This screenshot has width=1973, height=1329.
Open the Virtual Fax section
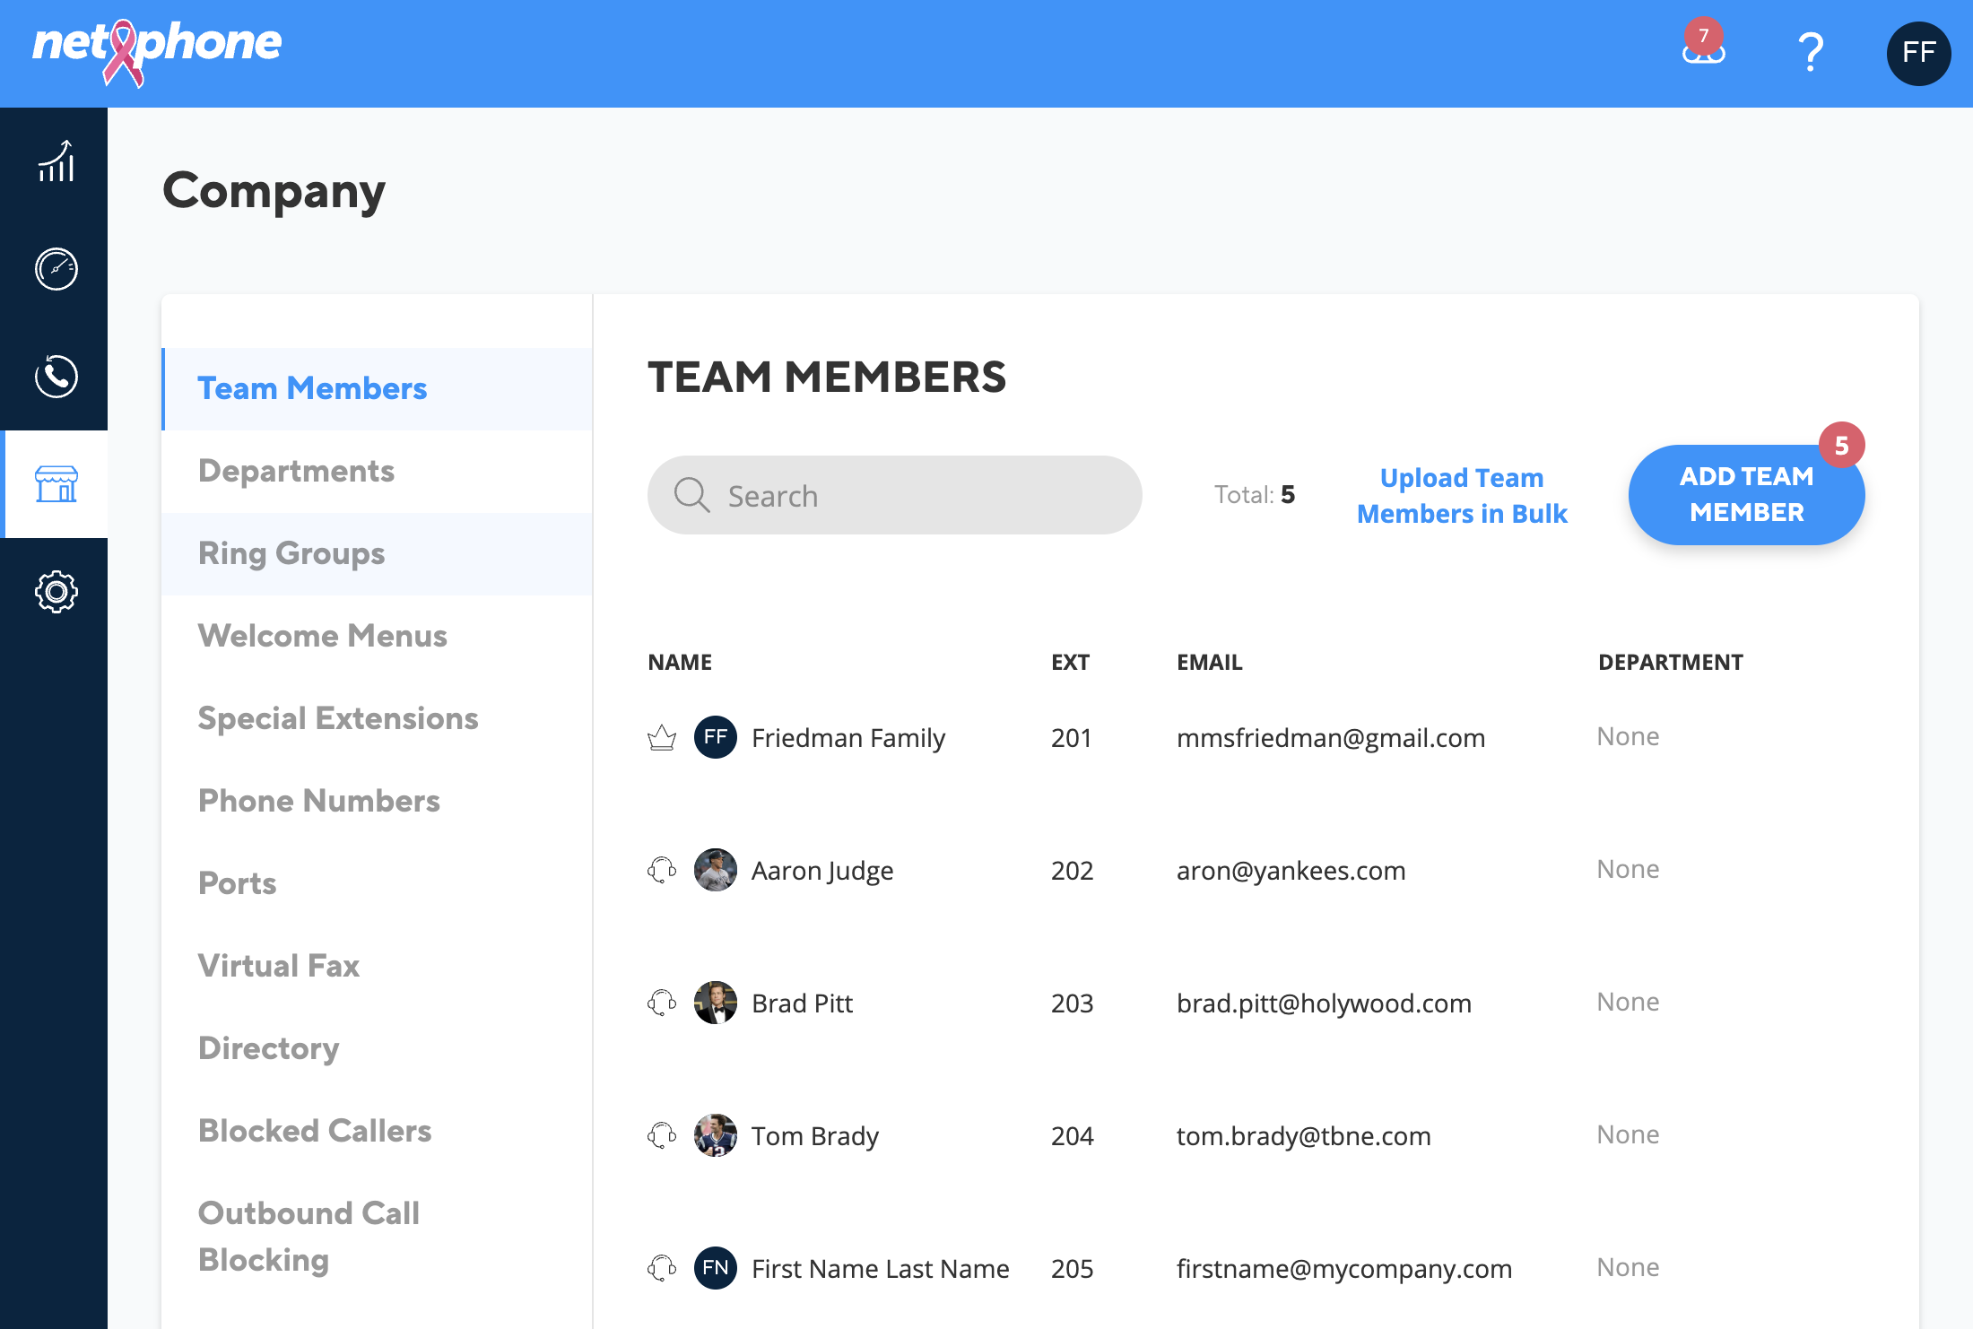[377, 966]
